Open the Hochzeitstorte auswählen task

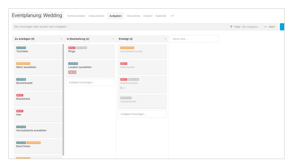click(x=38, y=131)
